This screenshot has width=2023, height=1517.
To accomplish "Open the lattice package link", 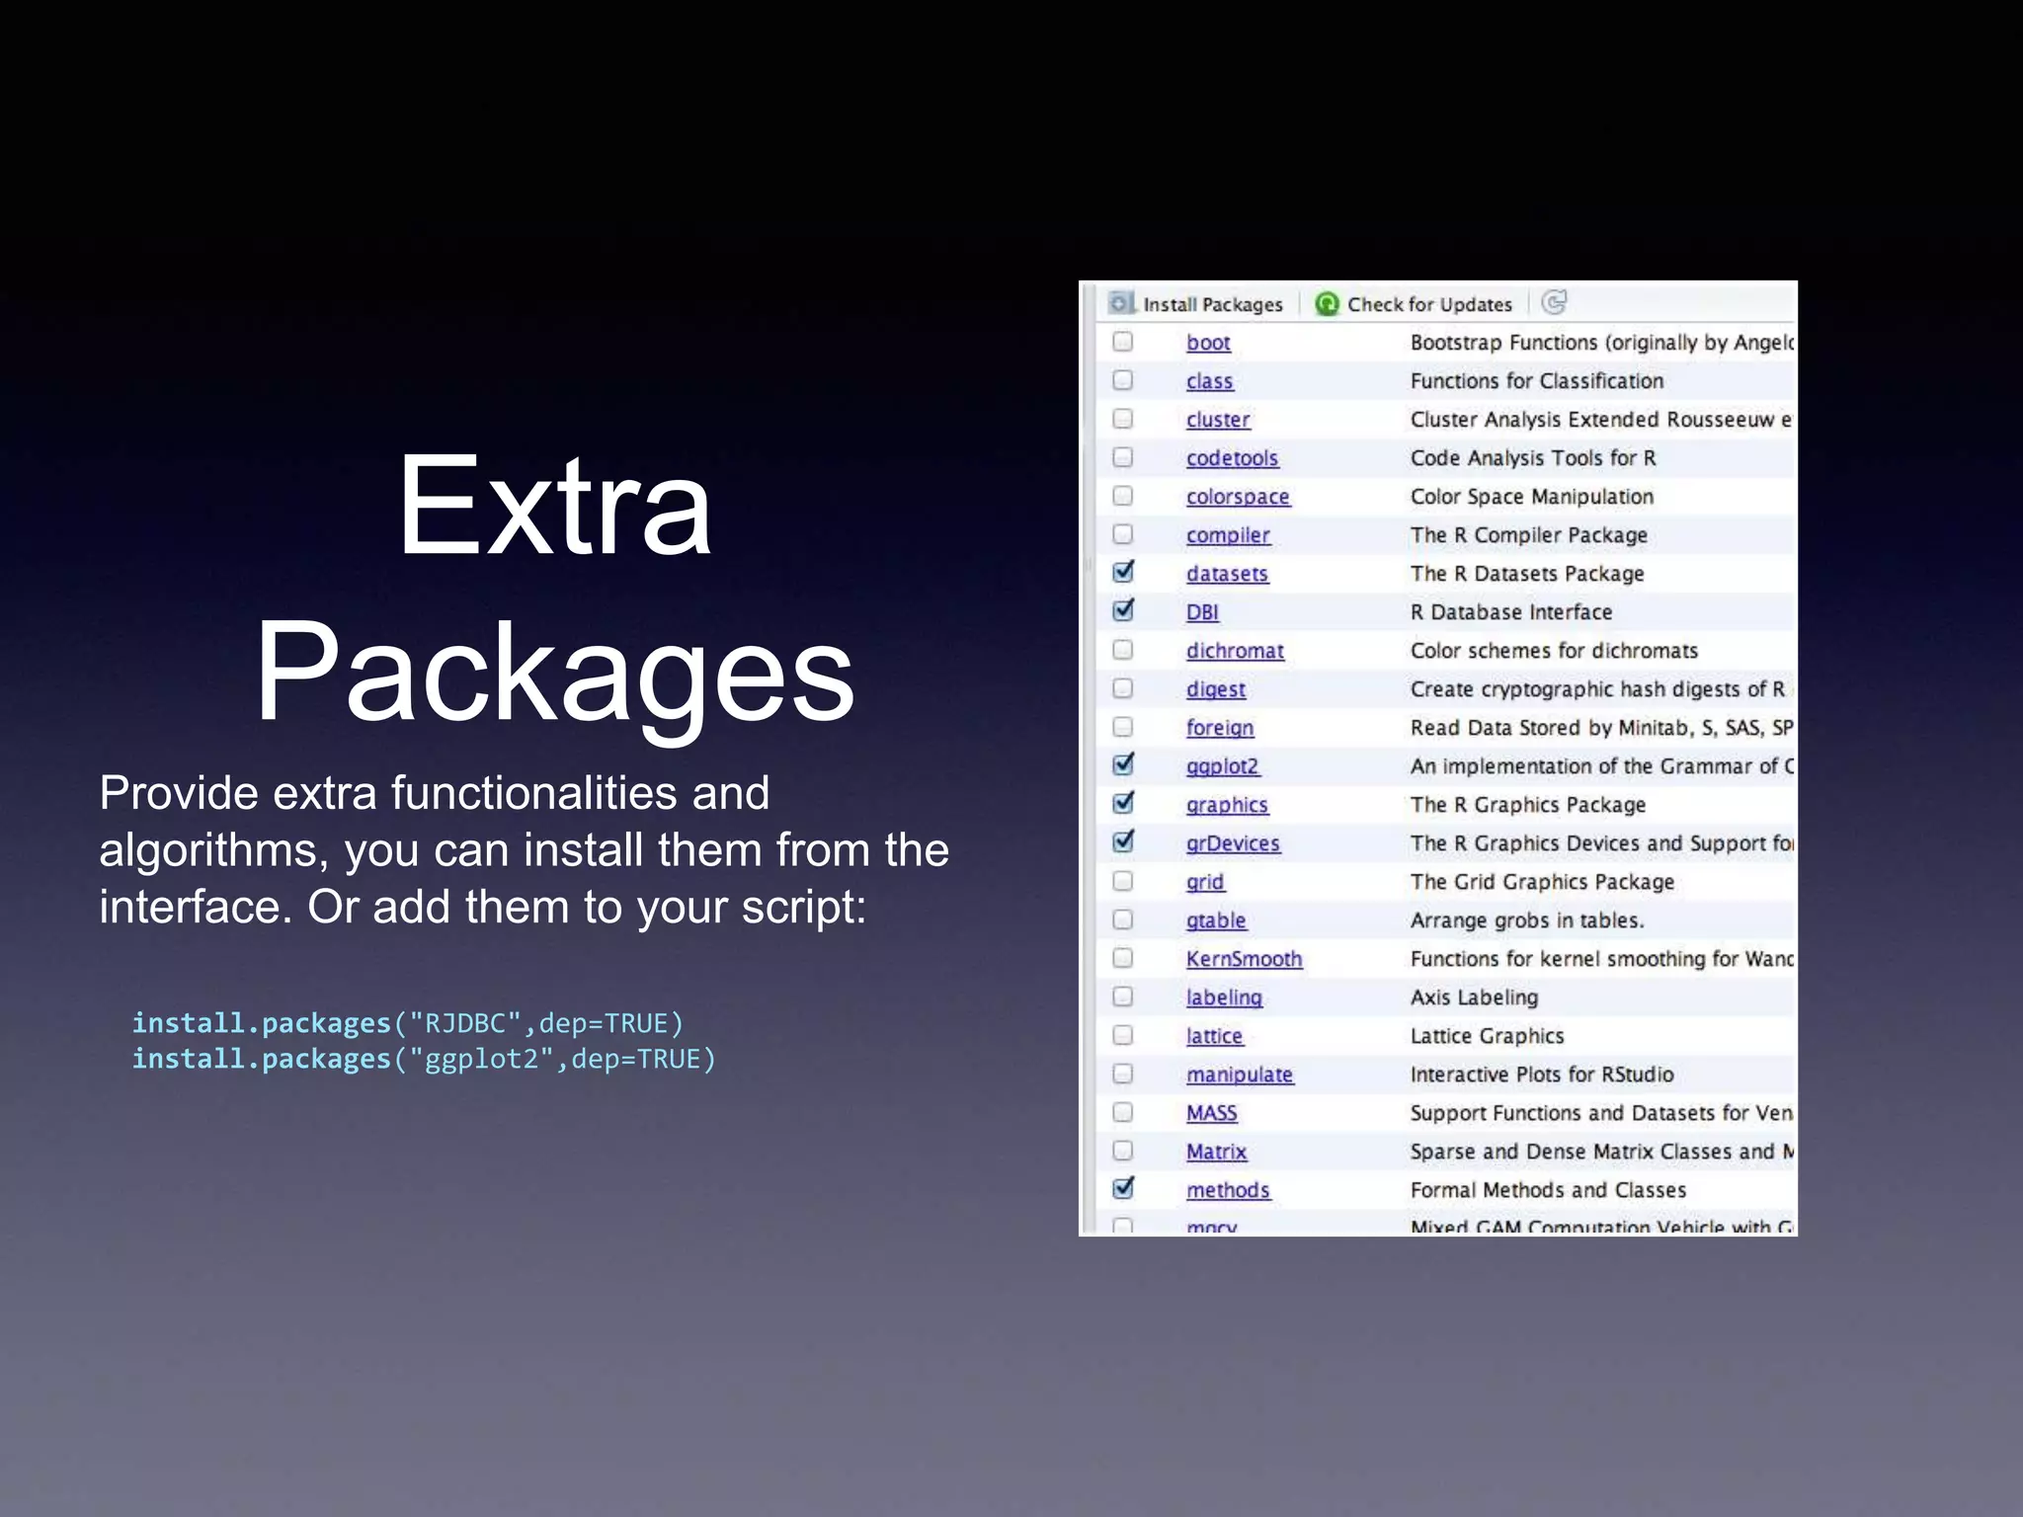I will point(1214,1036).
